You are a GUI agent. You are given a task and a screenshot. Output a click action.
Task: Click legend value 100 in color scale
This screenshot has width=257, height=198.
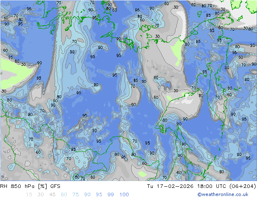[124, 195]
